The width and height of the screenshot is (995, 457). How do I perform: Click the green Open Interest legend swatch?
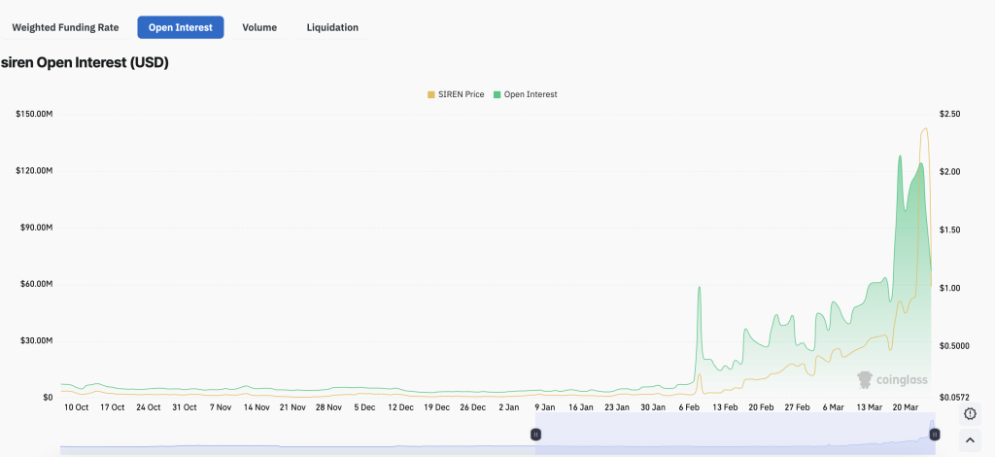(497, 94)
